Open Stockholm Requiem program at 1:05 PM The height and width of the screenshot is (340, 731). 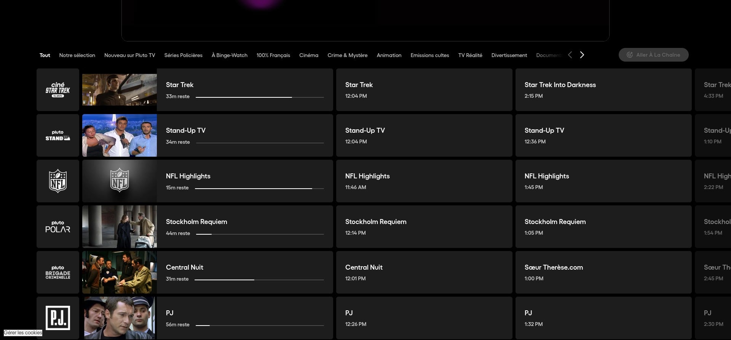click(x=603, y=227)
